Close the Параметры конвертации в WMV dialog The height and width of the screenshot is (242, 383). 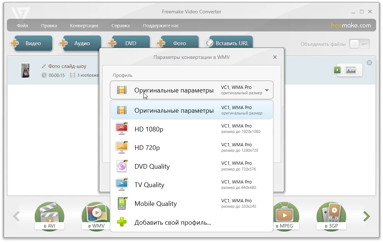click(x=275, y=57)
